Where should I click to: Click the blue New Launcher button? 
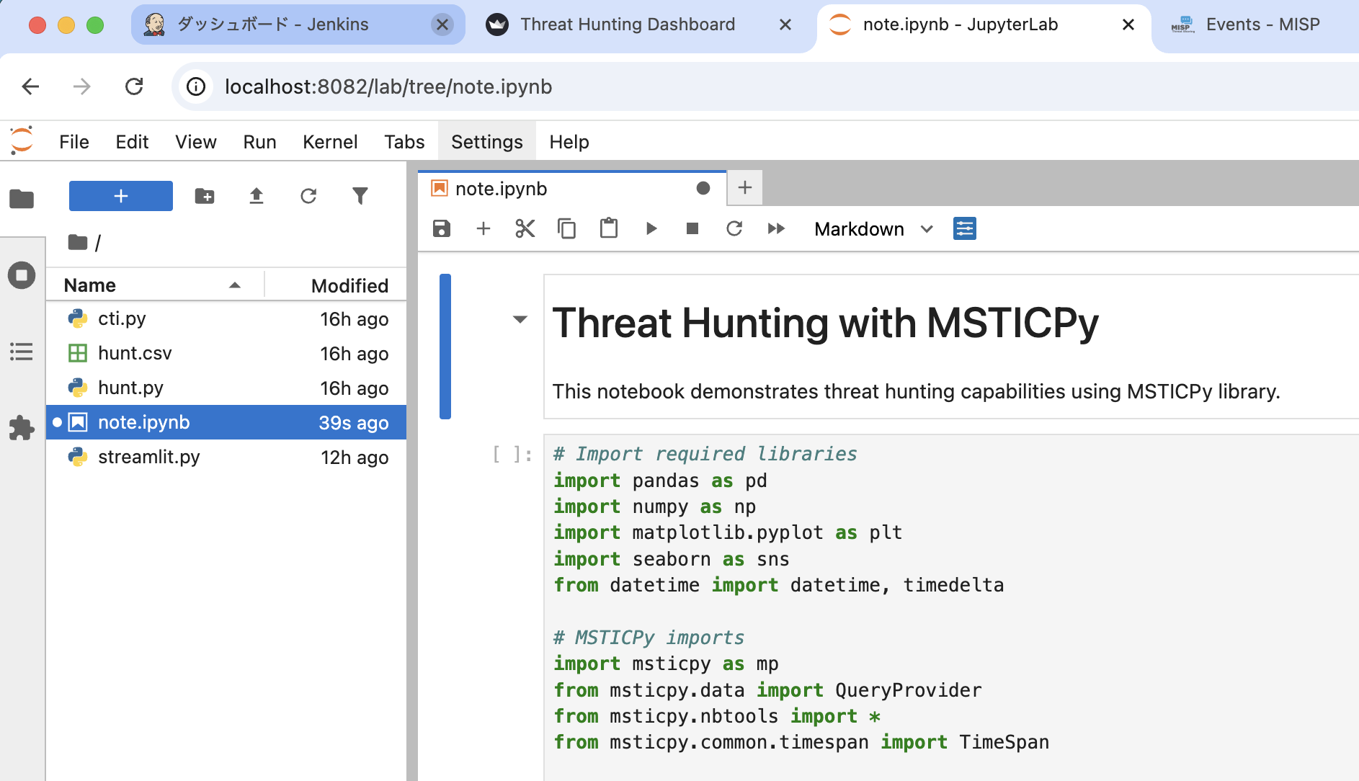click(x=120, y=195)
